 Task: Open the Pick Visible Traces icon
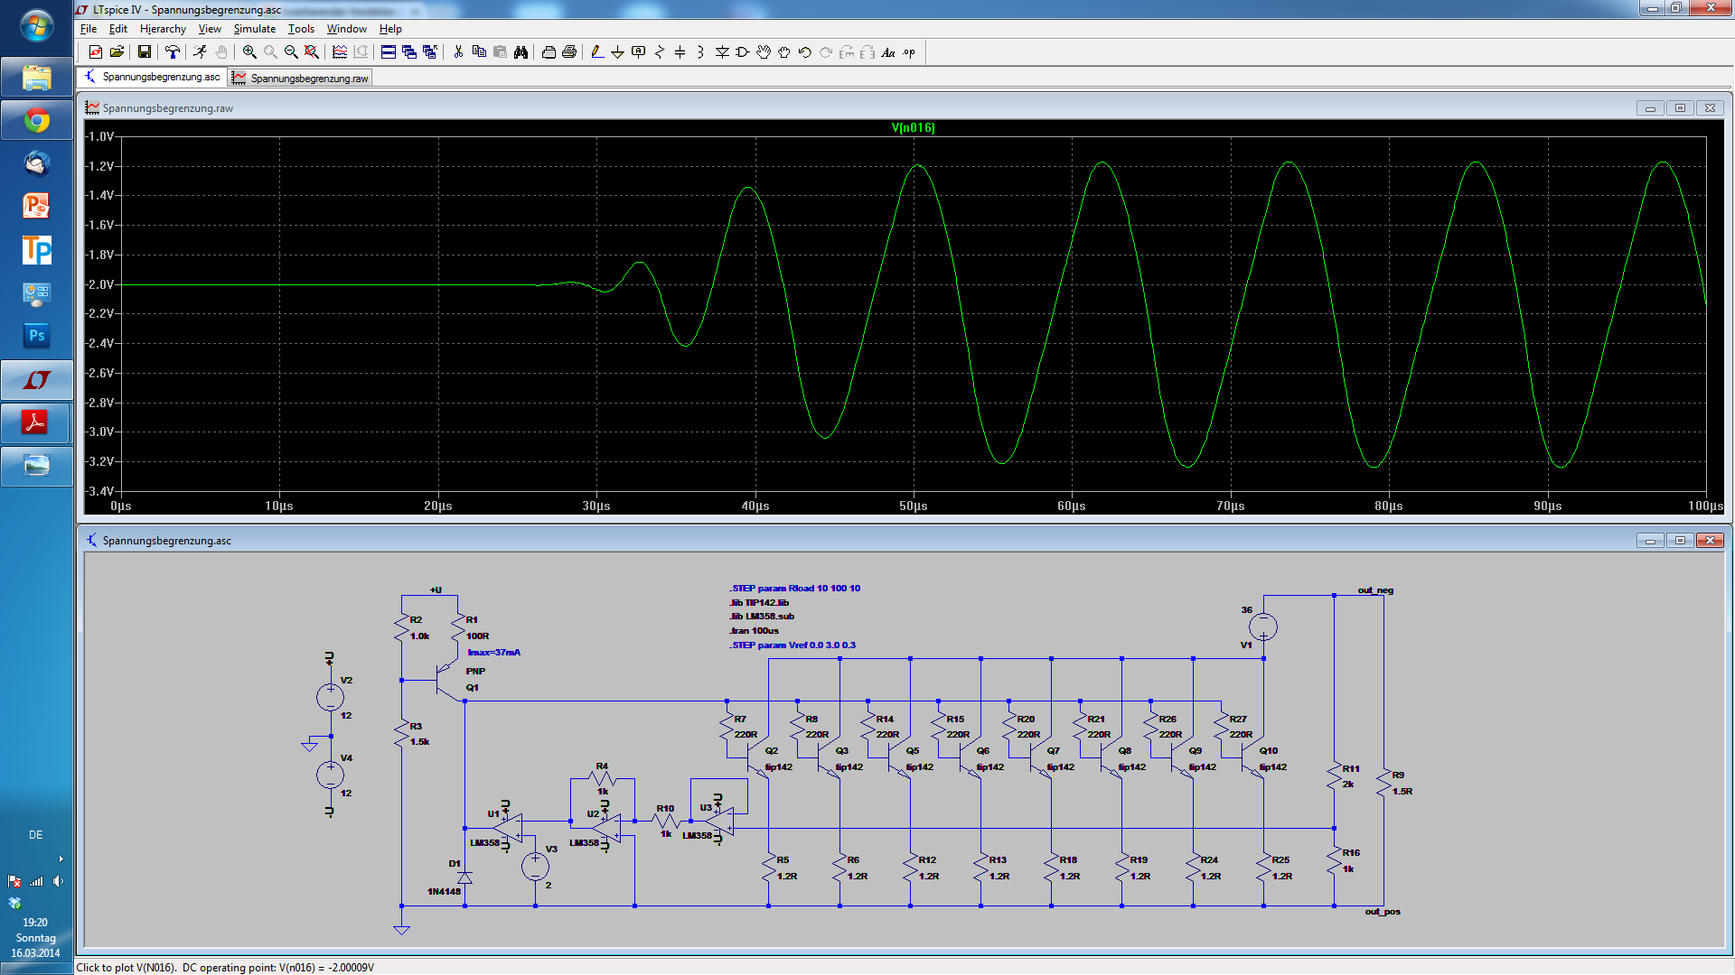(x=340, y=52)
